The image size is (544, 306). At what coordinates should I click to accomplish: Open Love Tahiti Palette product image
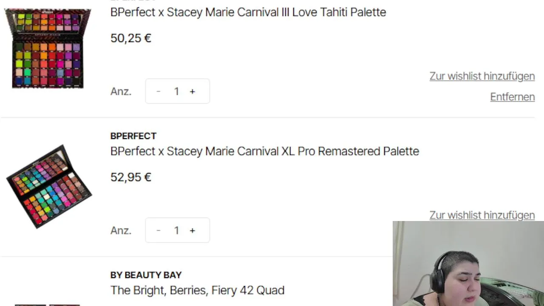(x=48, y=48)
